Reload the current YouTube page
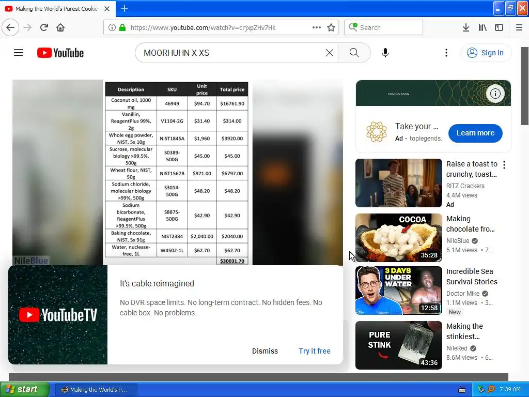The width and height of the screenshot is (529, 397). click(44, 28)
